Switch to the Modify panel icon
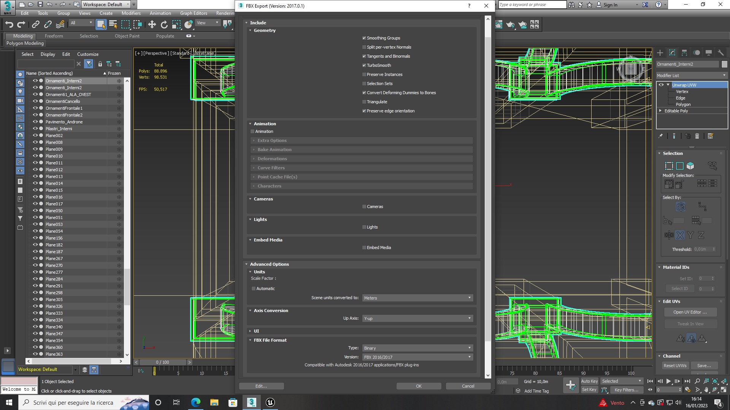The height and width of the screenshot is (410, 730). [672, 53]
